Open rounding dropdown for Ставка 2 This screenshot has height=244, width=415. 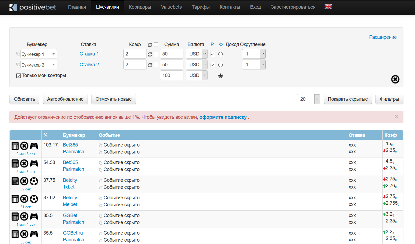254,65
